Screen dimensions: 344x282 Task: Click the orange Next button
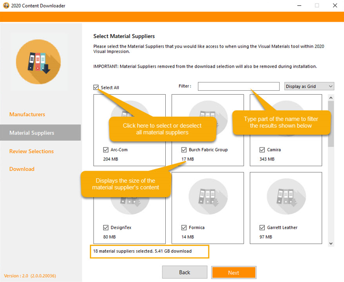pyautogui.click(x=233, y=272)
